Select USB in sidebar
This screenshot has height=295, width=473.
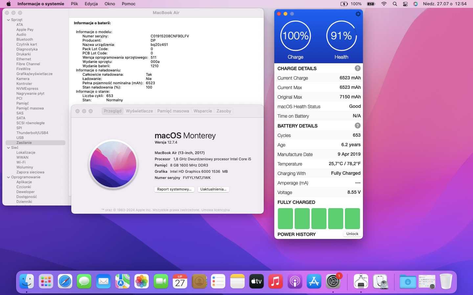pyautogui.click(x=20, y=138)
